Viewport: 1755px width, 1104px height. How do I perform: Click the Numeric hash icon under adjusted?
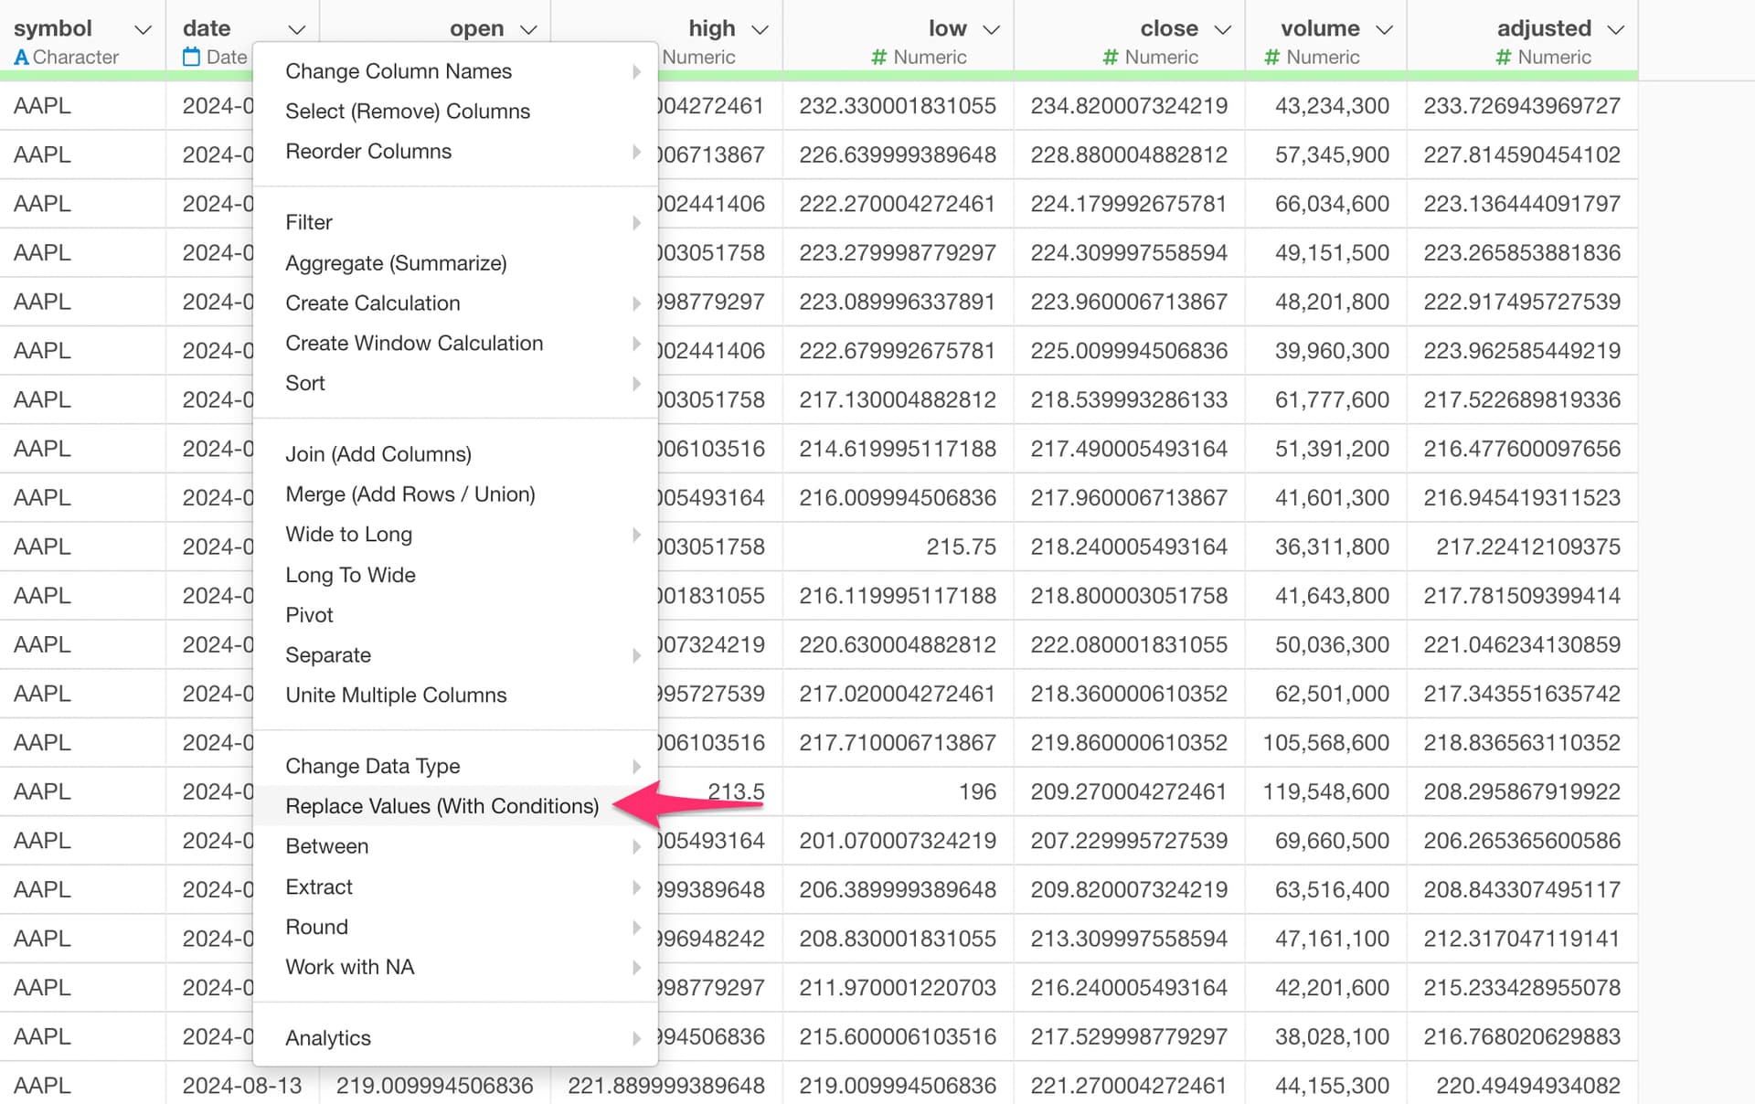click(x=1503, y=58)
